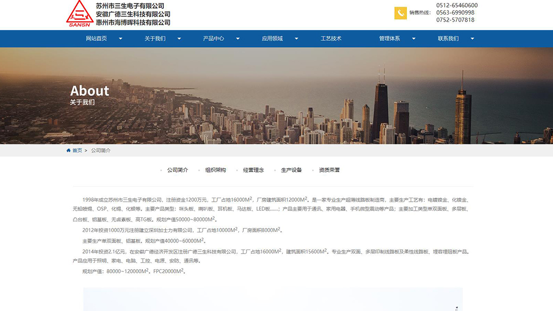Image resolution: width=553 pixels, height=311 pixels.
Task: Expand the 产品中心 dropdown arrow
Action: [x=238, y=38]
